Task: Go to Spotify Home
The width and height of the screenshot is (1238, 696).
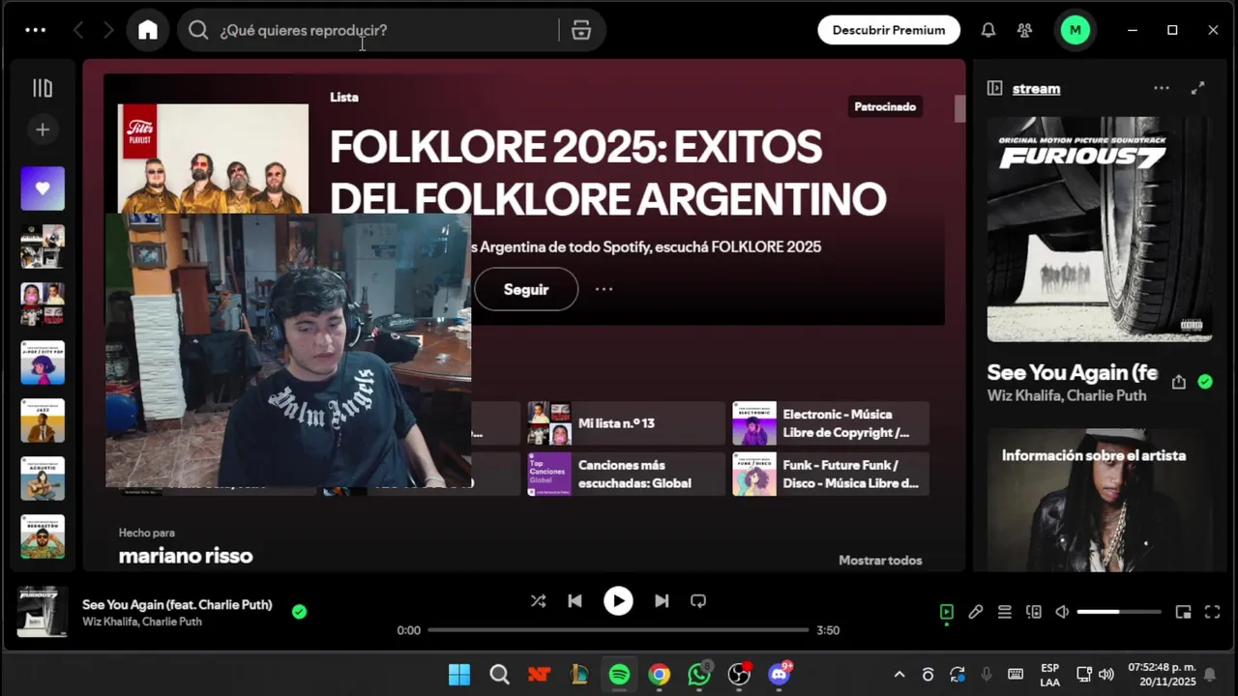Action: tap(148, 30)
